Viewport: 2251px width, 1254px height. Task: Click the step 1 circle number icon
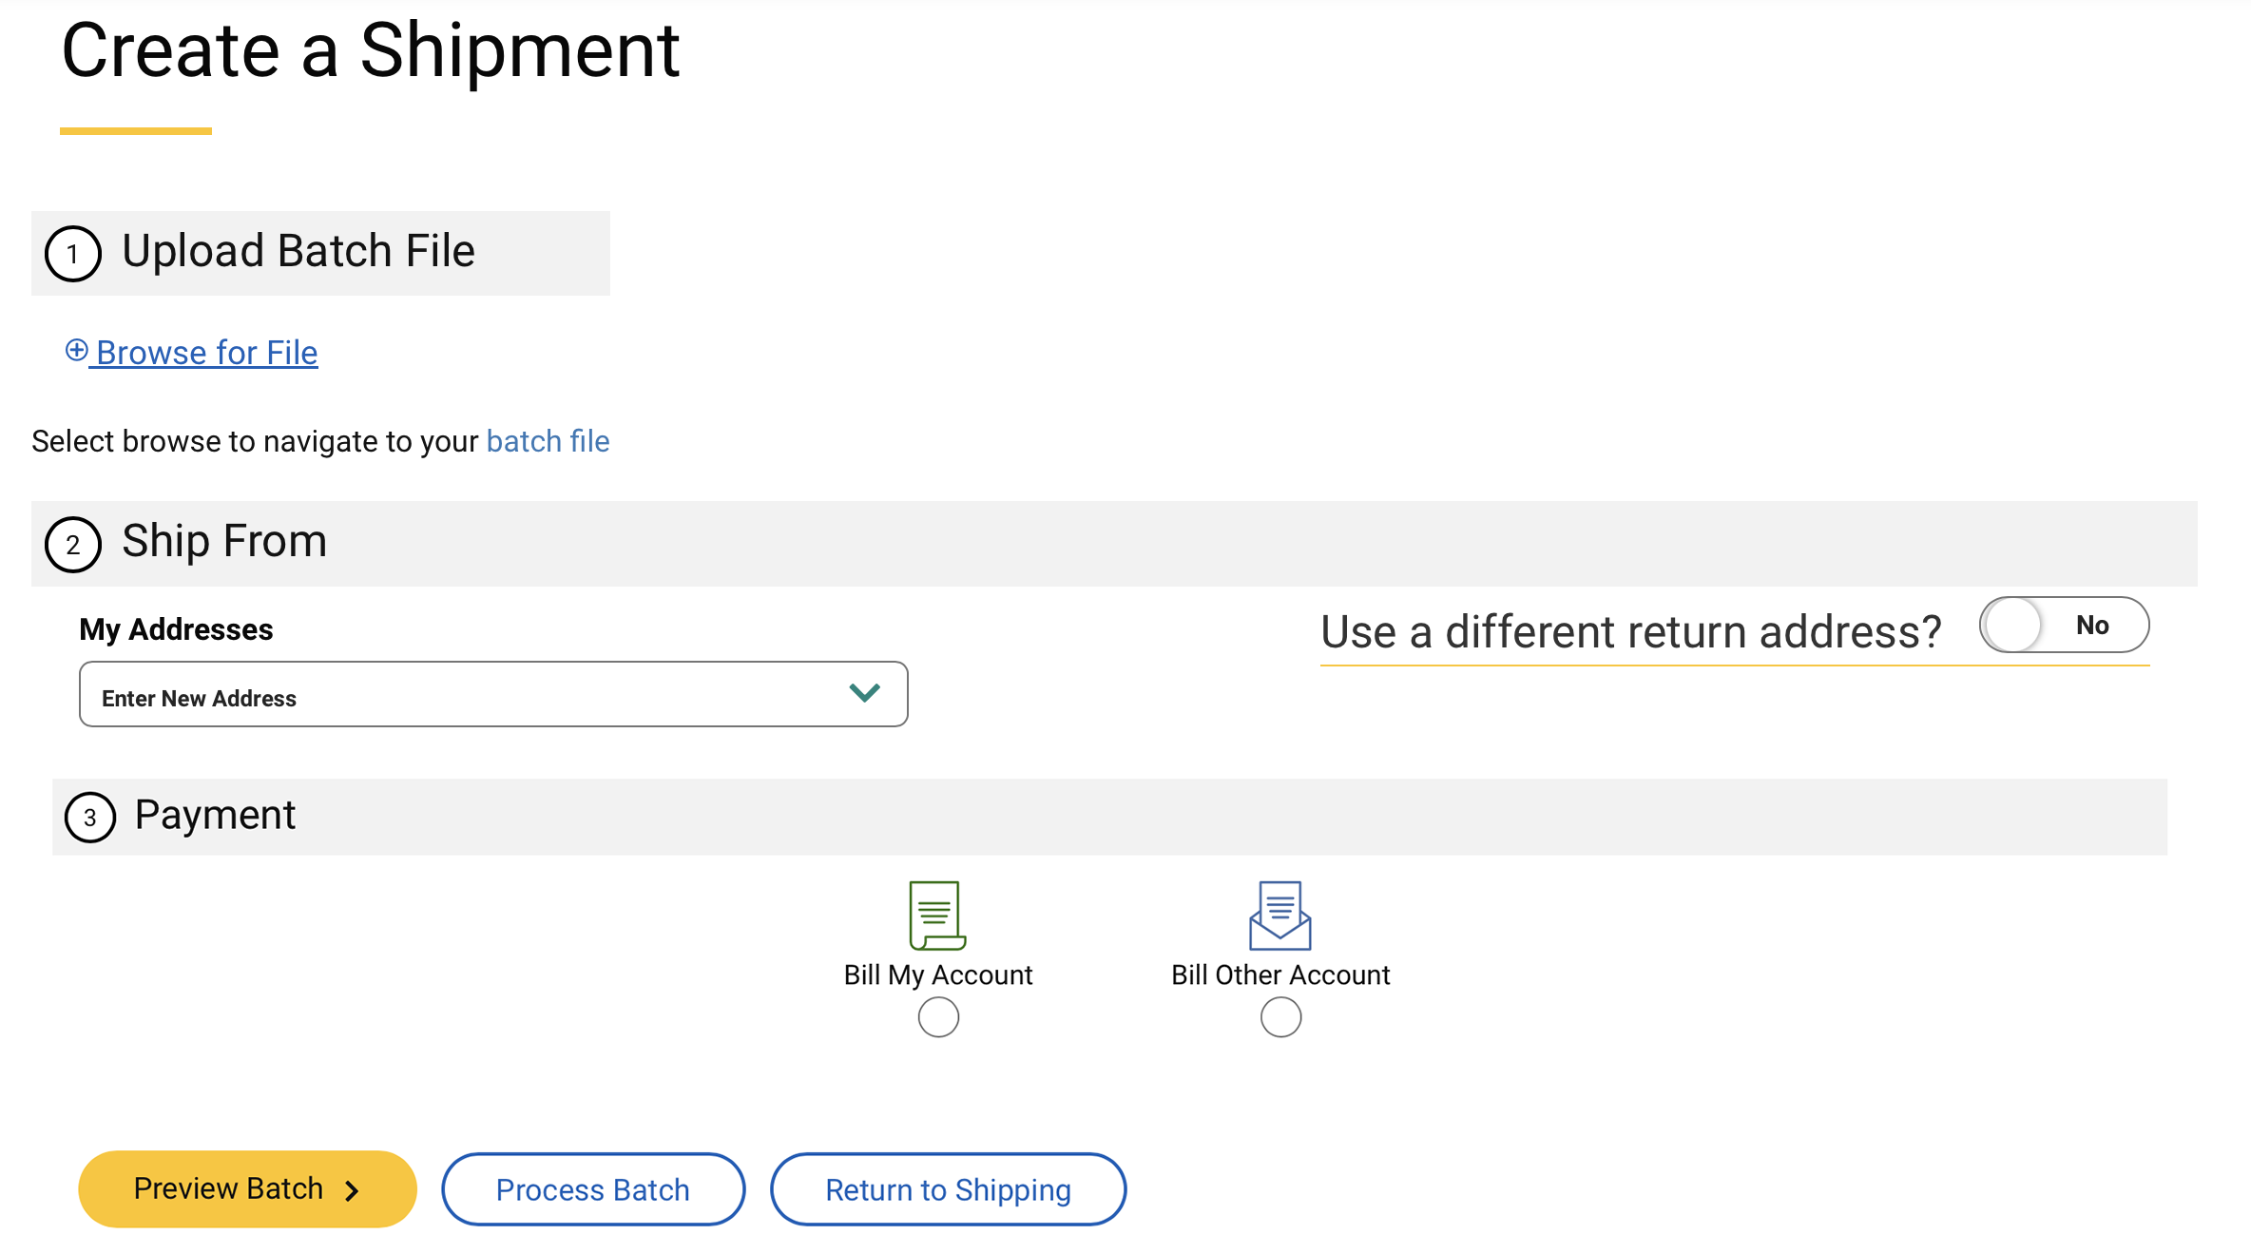click(73, 254)
